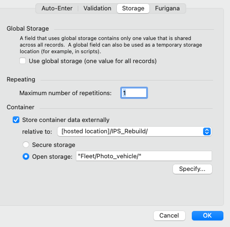Select the Secure storage radio button
The image size is (230, 227).
26,145
